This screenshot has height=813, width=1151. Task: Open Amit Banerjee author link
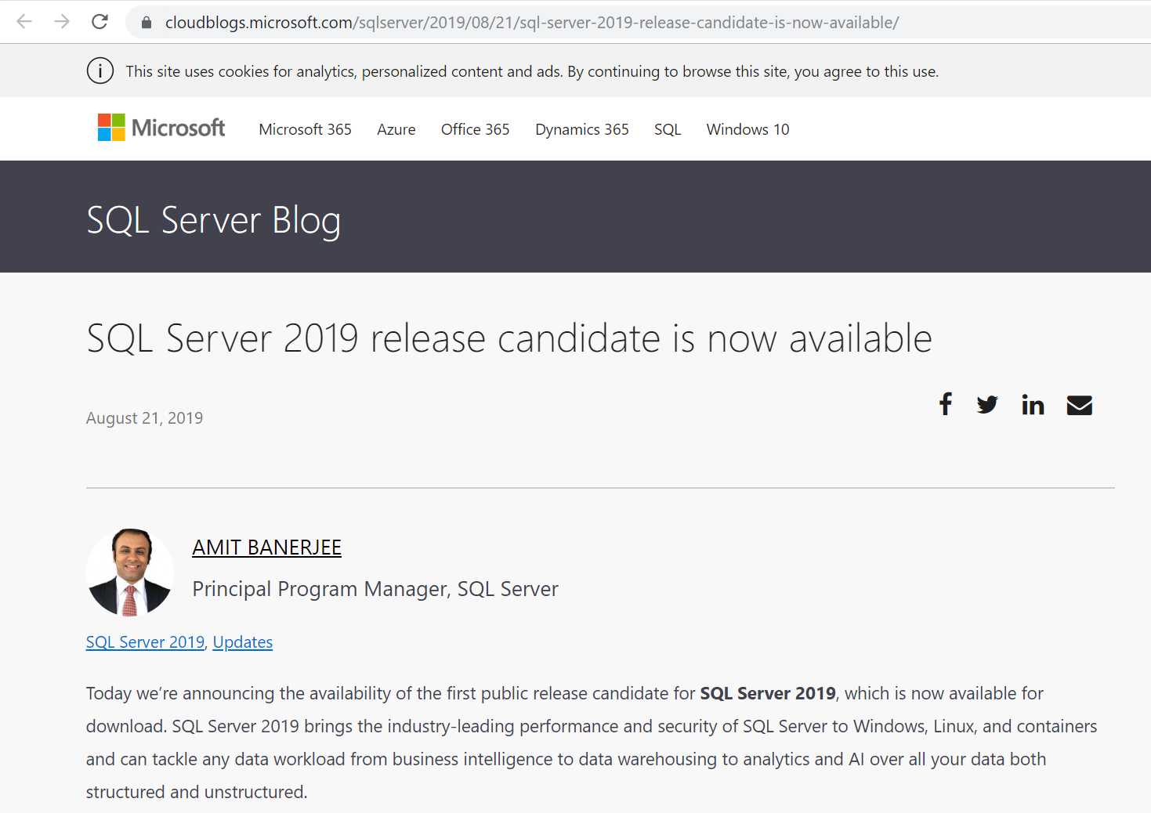click(x=266, y=547)
